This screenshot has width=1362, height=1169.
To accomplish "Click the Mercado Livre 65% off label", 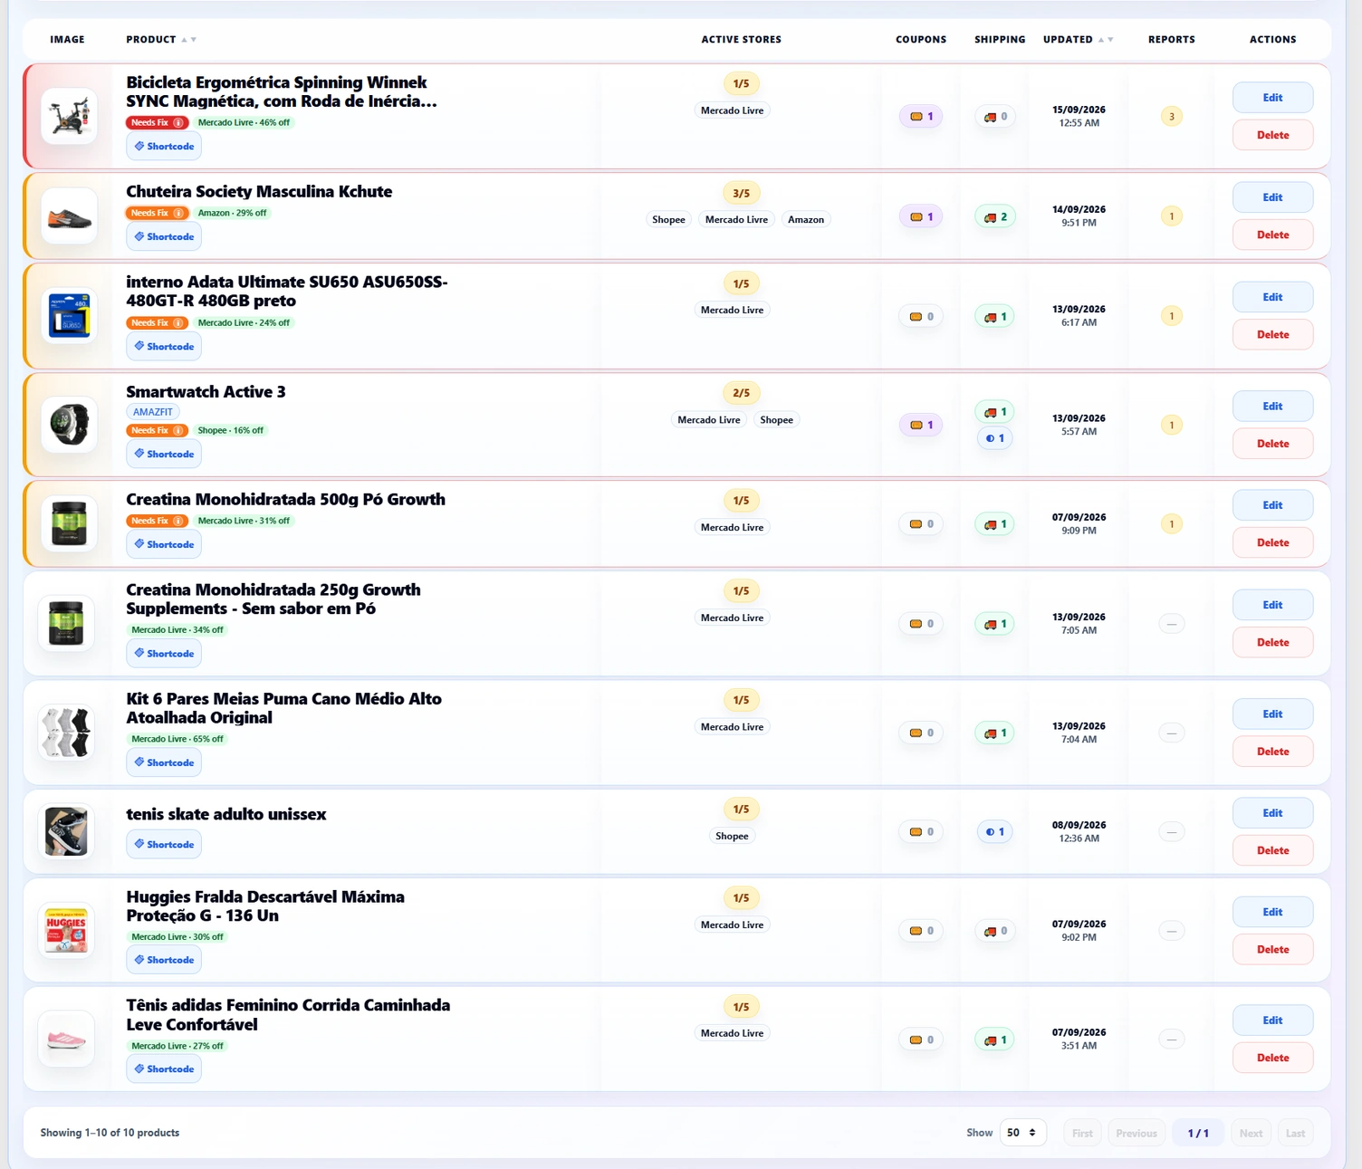I will click(x=177, y=740).
